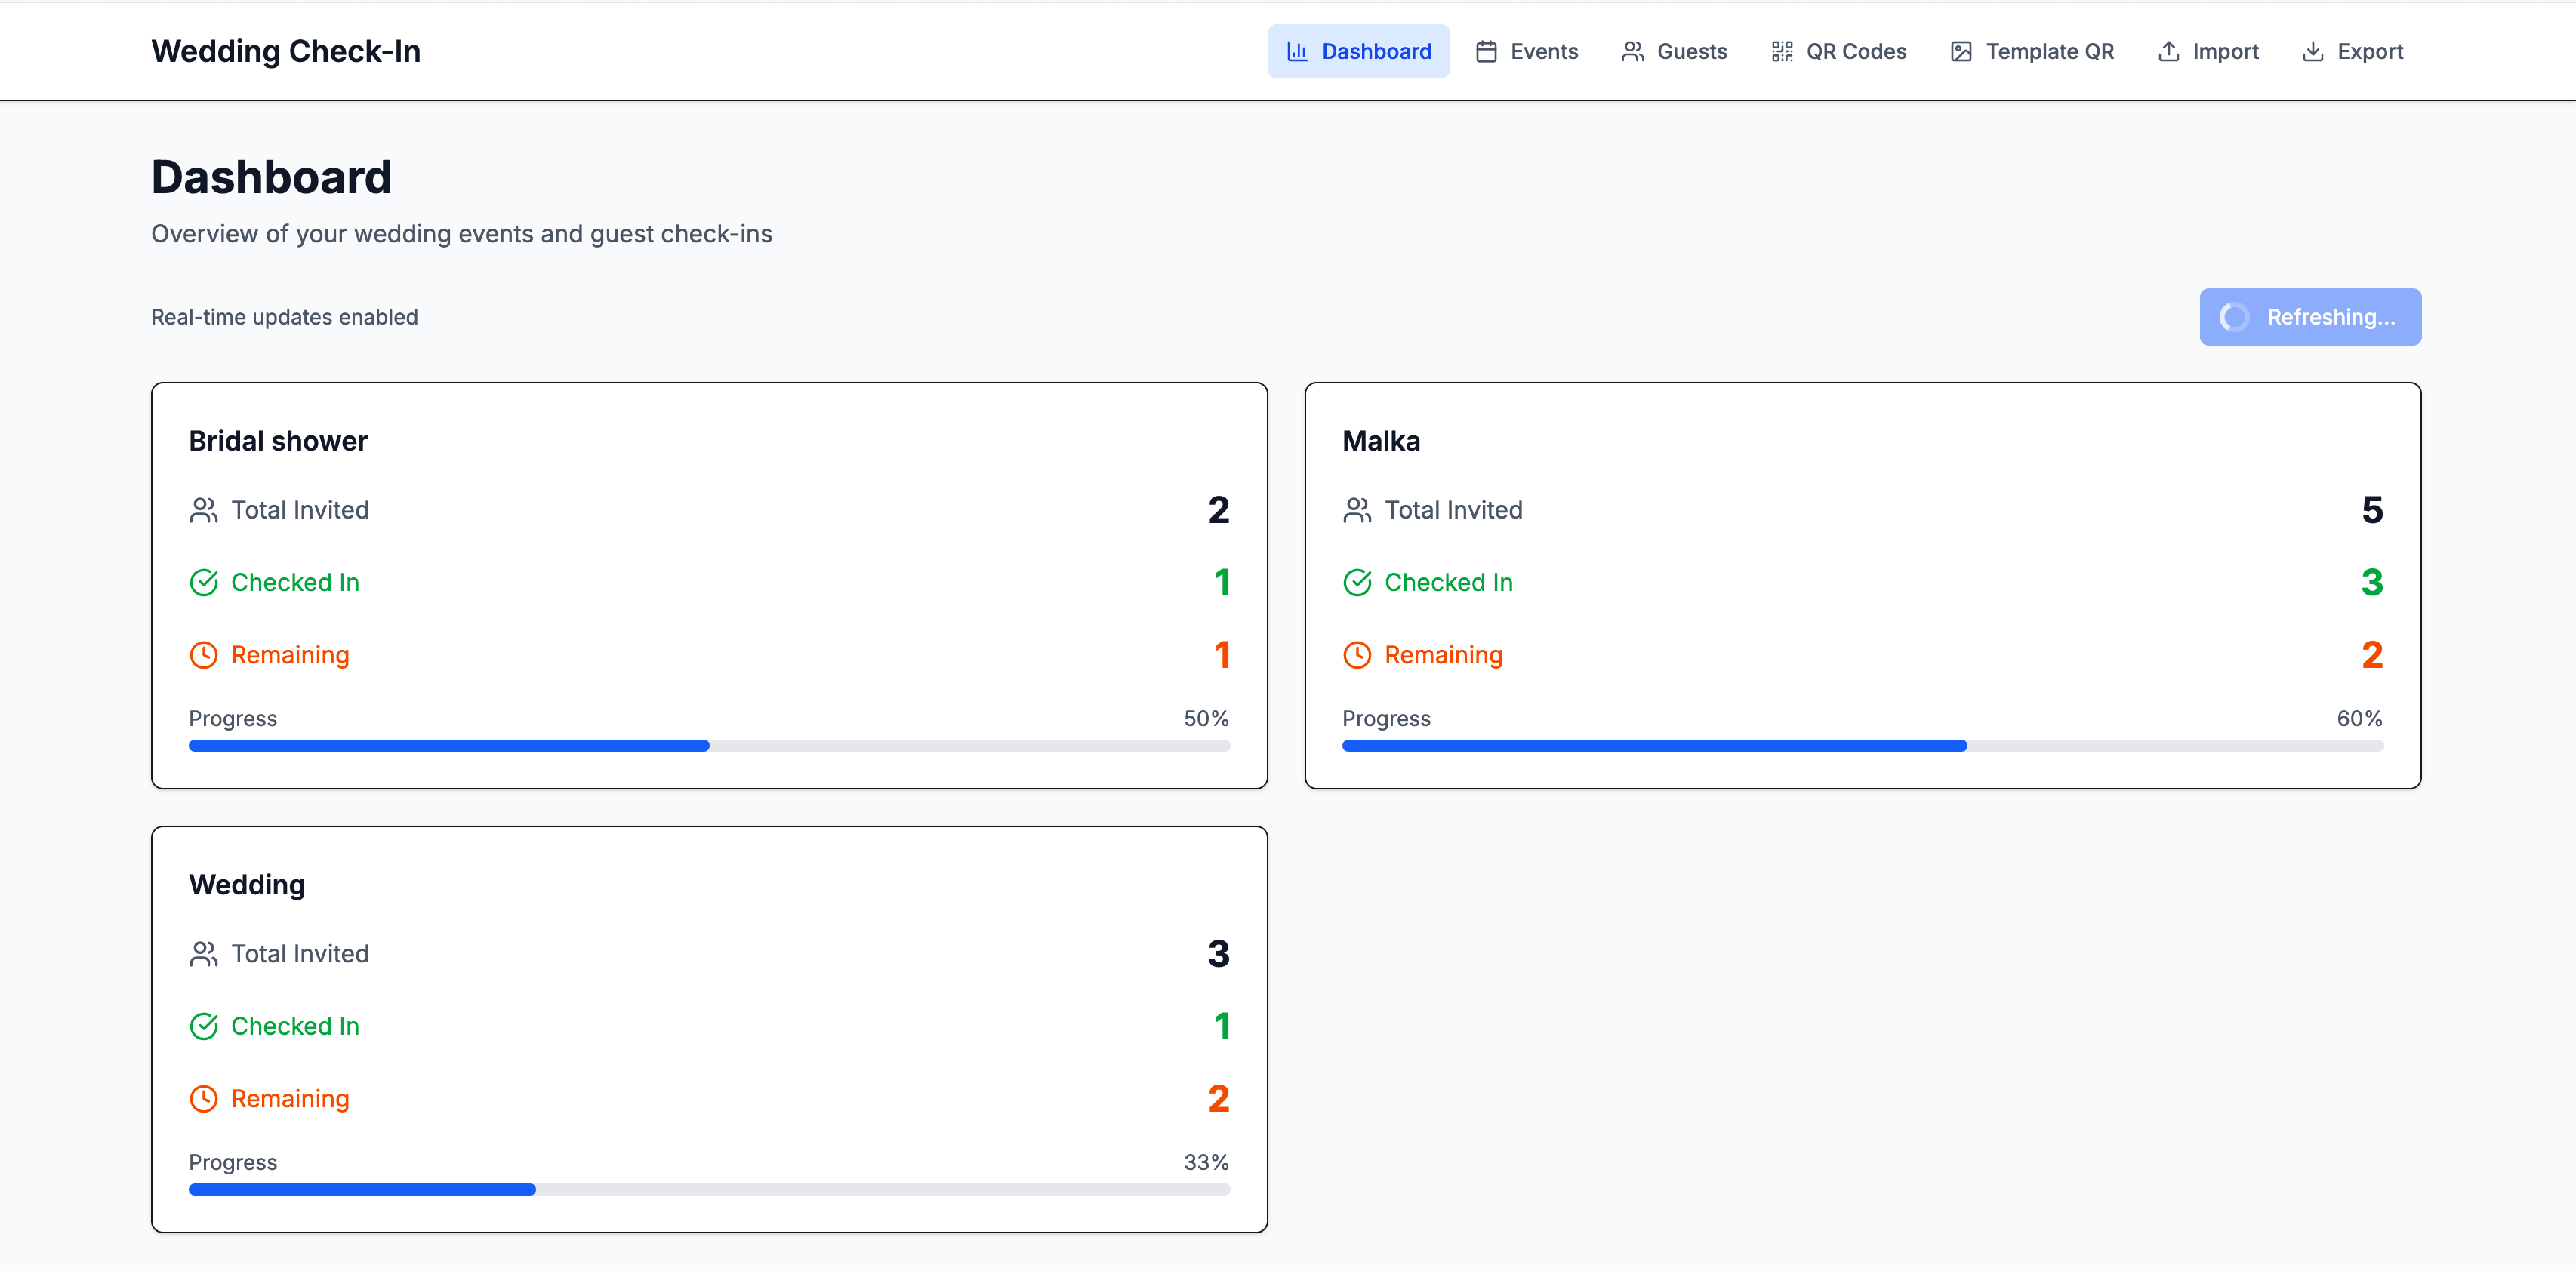Click the Bridal shower progress bar
2576x1271 pixels.
(709, 745)
